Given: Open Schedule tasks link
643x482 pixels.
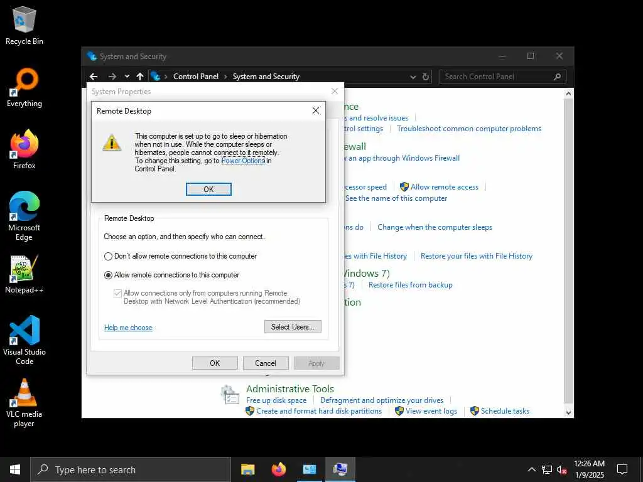Looking at the screenshot, I should click(x=505, y=411).
